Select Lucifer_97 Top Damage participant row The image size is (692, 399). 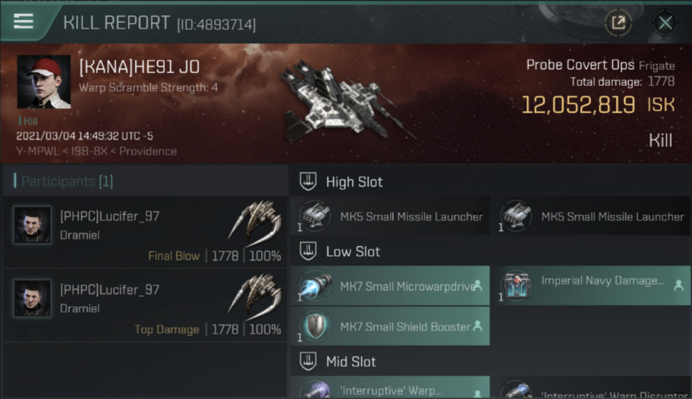click(x=145, y=305)
